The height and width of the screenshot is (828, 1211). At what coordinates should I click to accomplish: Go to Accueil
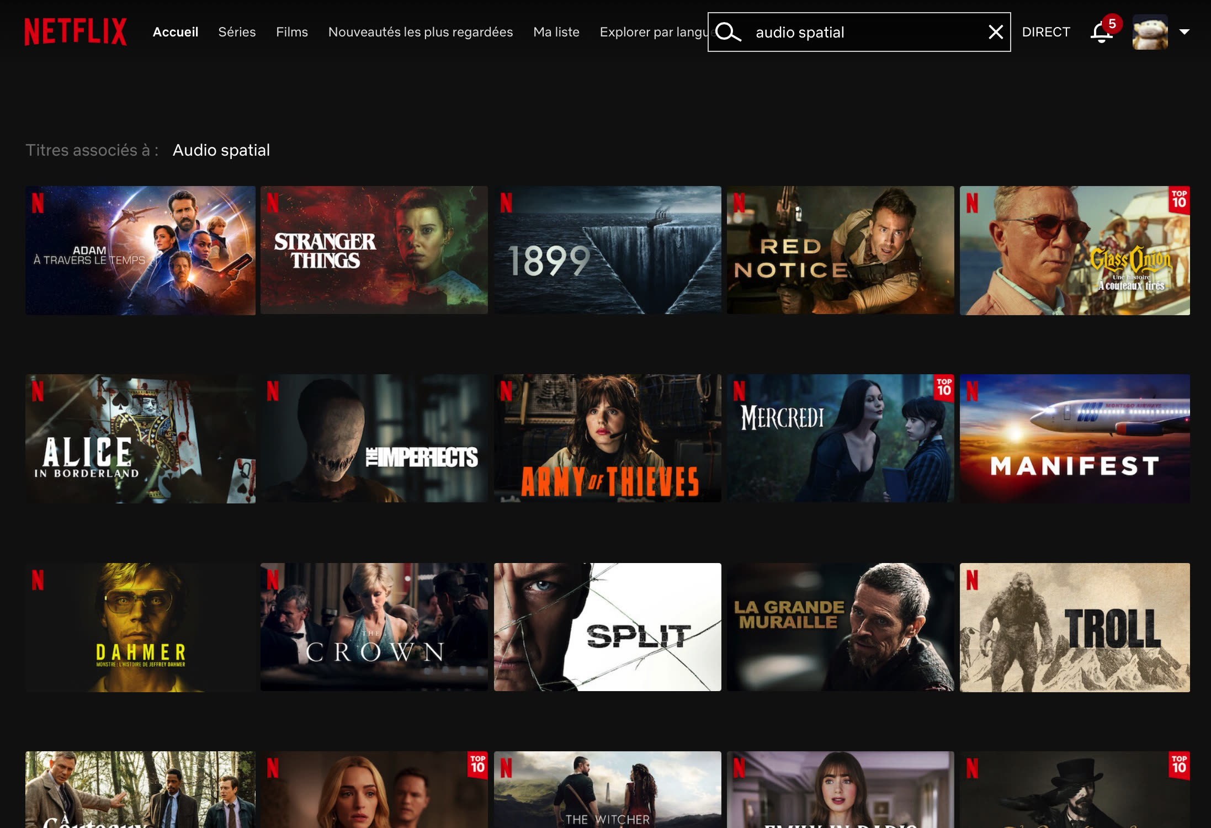pyautogui.click(x=176, y=32)
